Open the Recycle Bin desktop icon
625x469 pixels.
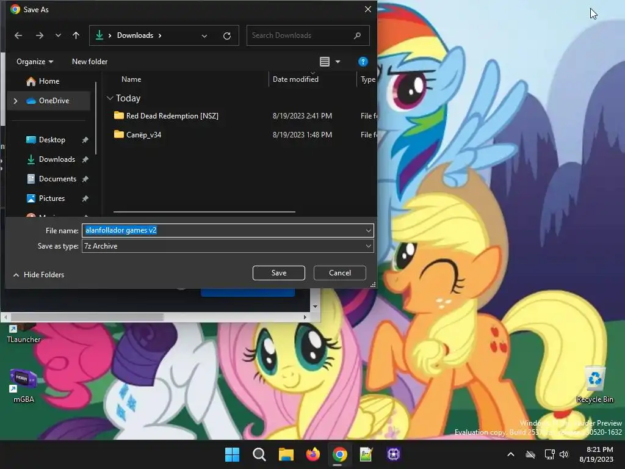[x=594, y=385]
